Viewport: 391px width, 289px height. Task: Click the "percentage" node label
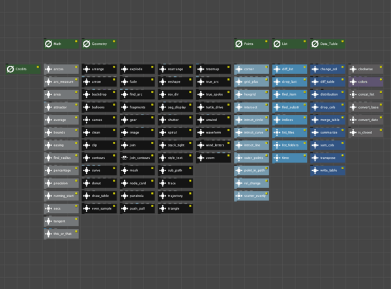click(x=62, y=171)
